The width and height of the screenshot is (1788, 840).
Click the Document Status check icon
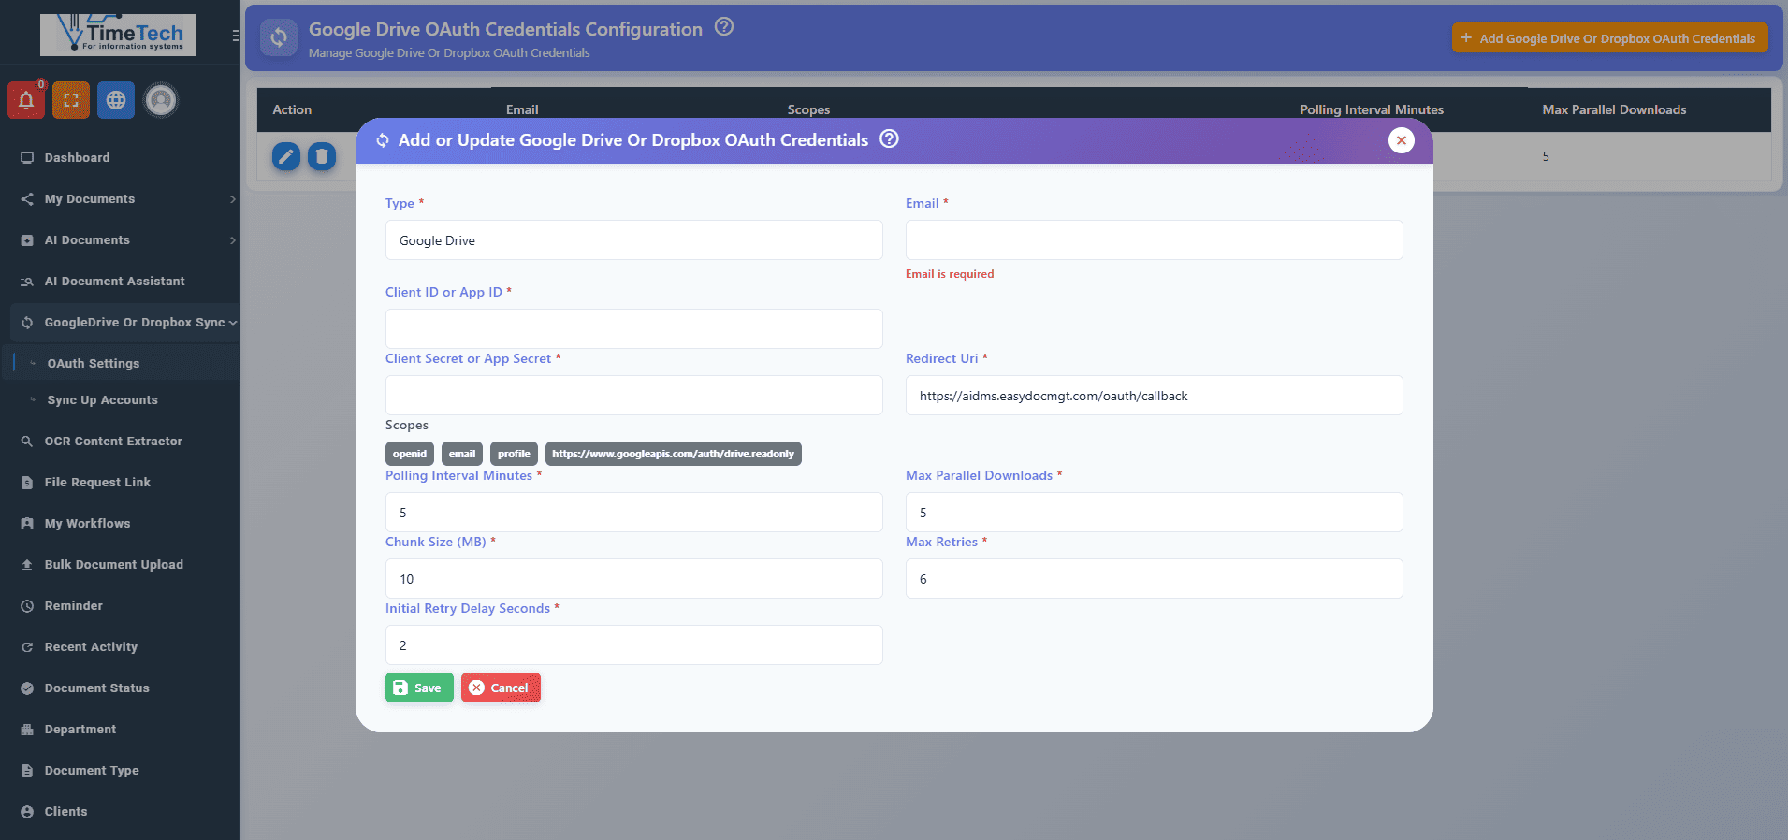click(x=27, y=688)
